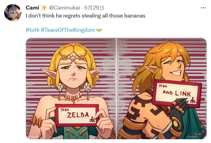Click the YIGA AND LINK placard
211x143 pixels.
coord(176,93)
